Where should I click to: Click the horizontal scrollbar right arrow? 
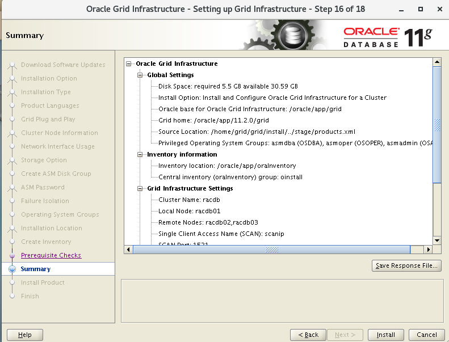click(428, 250)
